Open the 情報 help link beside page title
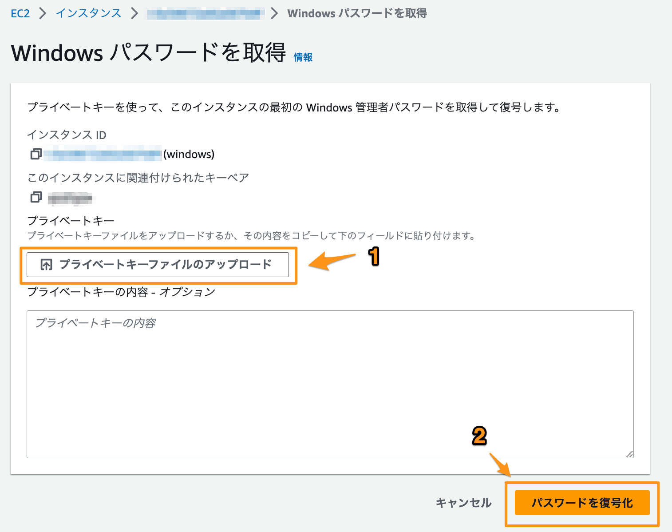The image size is (672, 532). point(303,57)
